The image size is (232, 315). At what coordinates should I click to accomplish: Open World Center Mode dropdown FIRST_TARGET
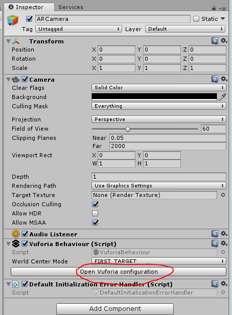pyautogui.click(x=159, y=261)
